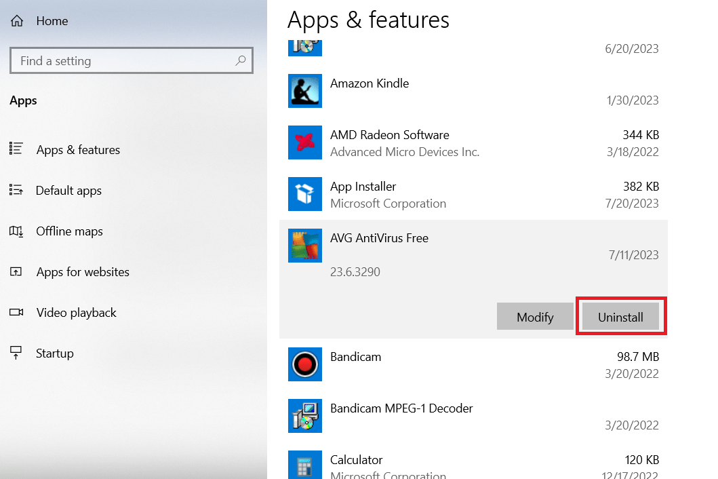718x479 pixels.
Task: Select the Amazon Kindle entry
Action: pos(473,91)
